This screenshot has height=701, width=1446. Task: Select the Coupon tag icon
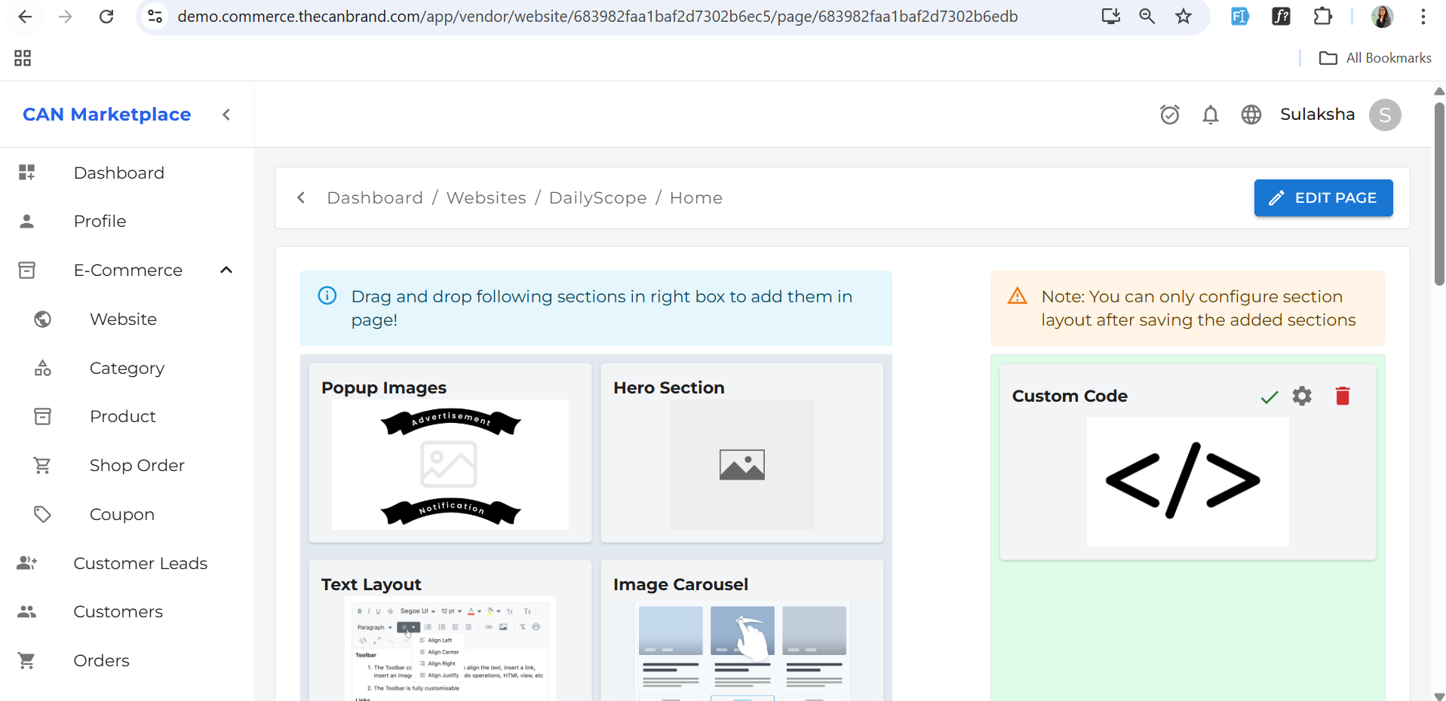coord(42,514)
